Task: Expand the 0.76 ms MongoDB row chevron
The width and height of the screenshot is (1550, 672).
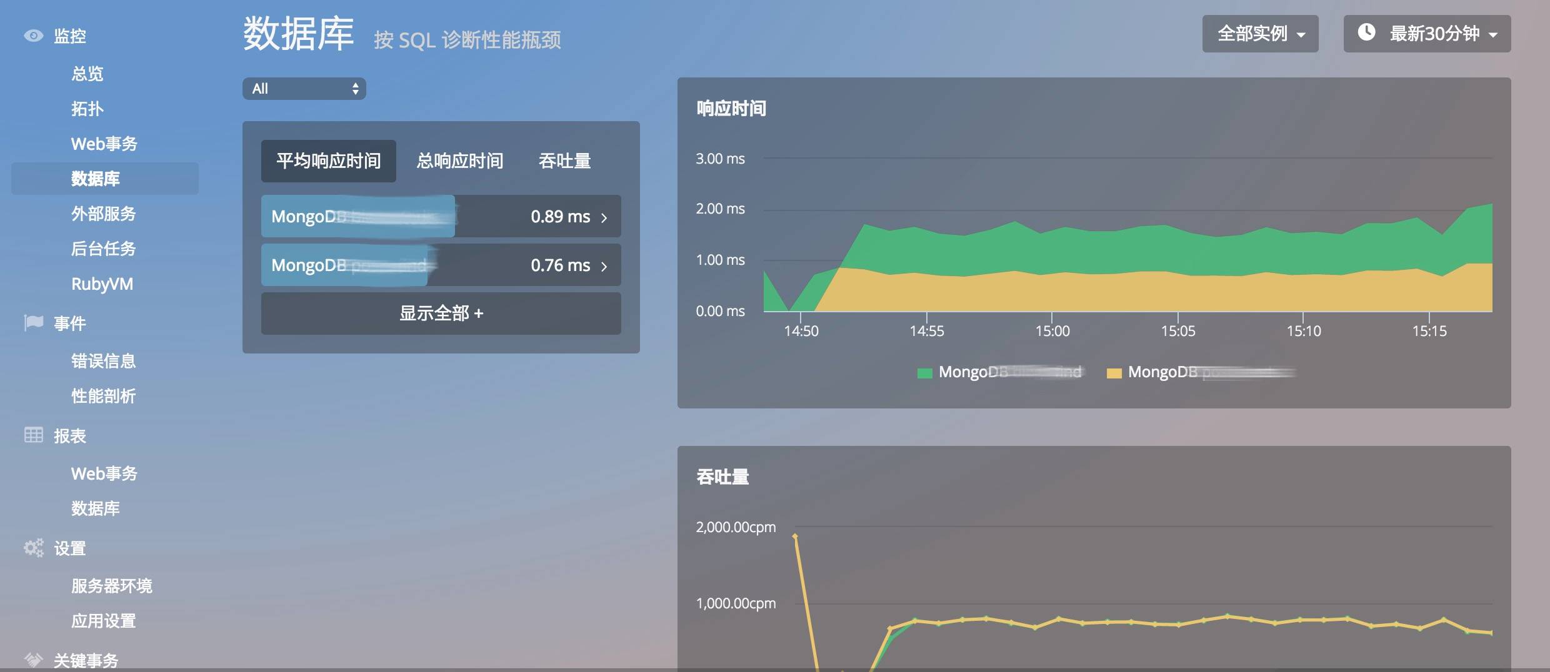Action: pos(604,266)
